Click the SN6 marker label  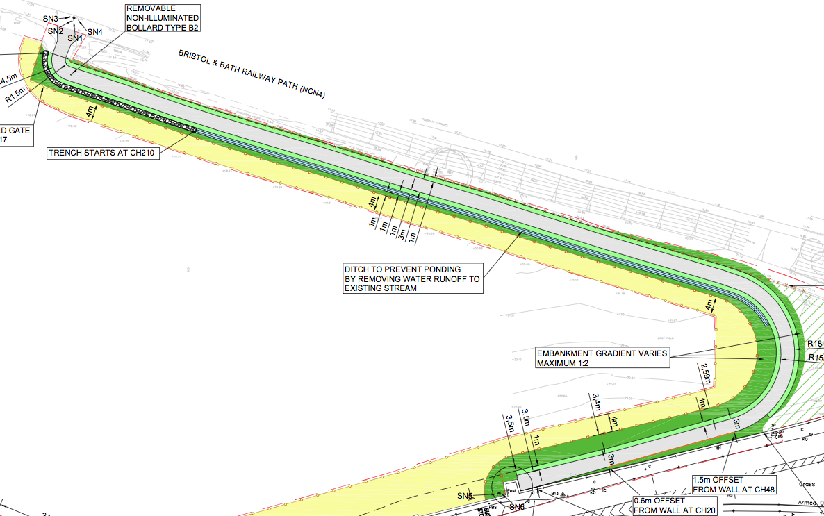point(516,508)
